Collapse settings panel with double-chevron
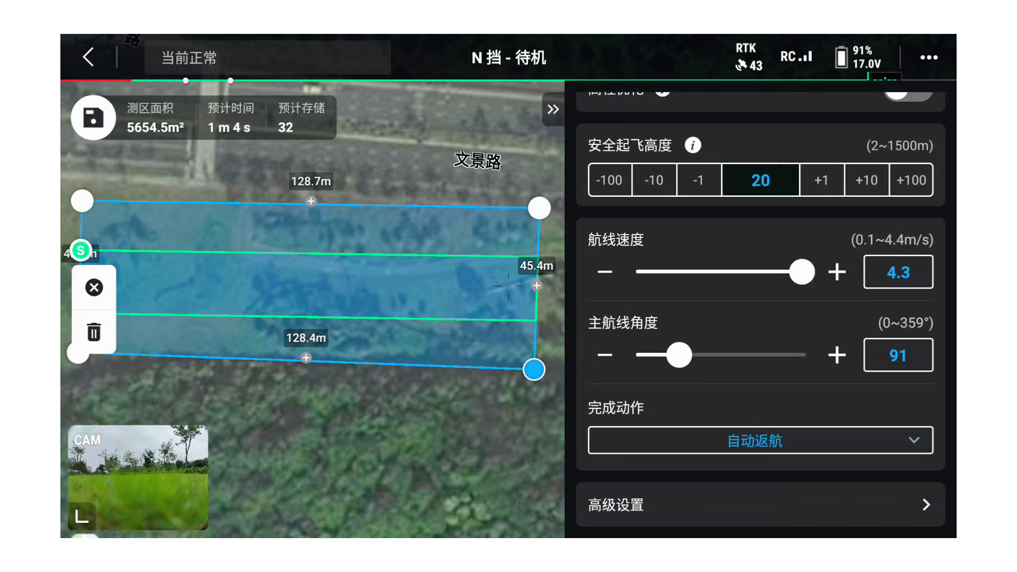The height and width of the screenshot is (572, 1017). tap(553, 110)
